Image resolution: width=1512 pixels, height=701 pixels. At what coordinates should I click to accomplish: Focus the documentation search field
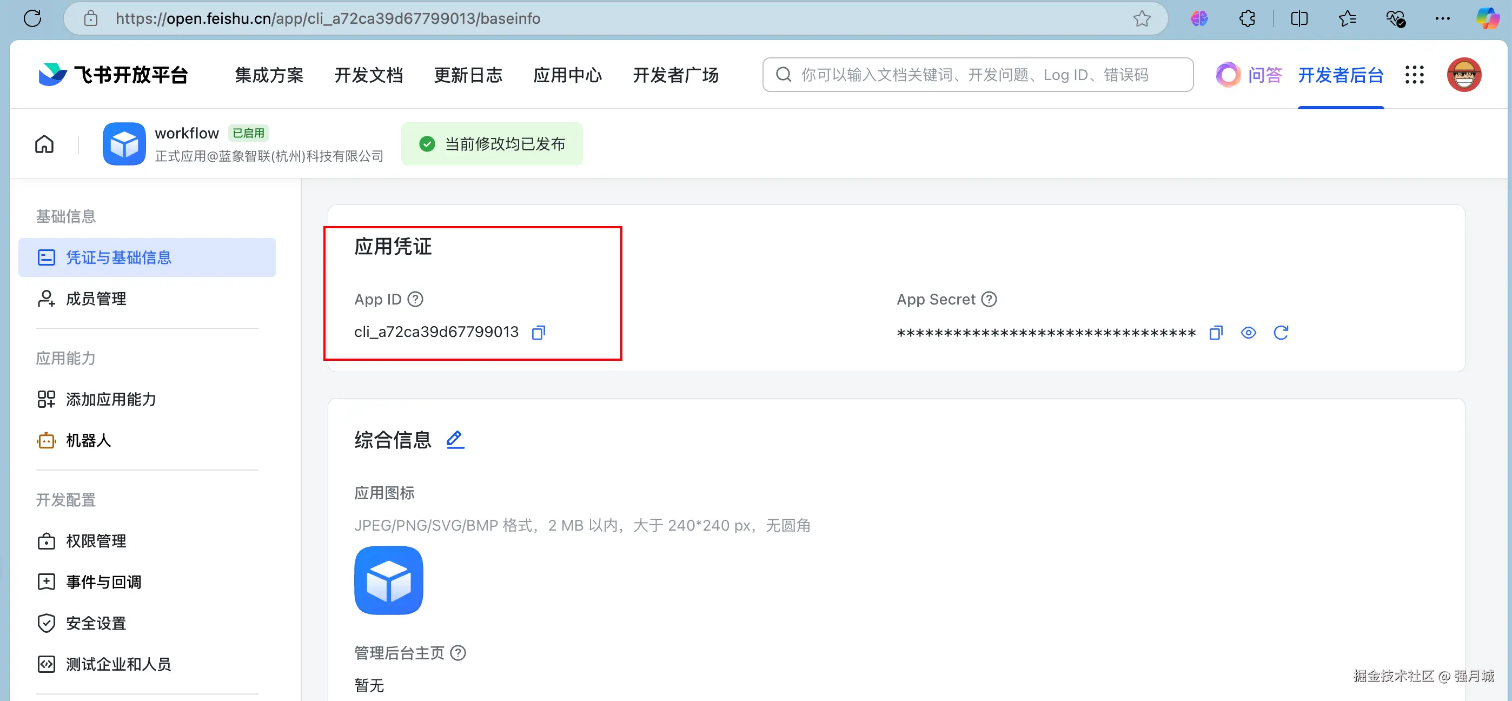click(x=977, y=75)
